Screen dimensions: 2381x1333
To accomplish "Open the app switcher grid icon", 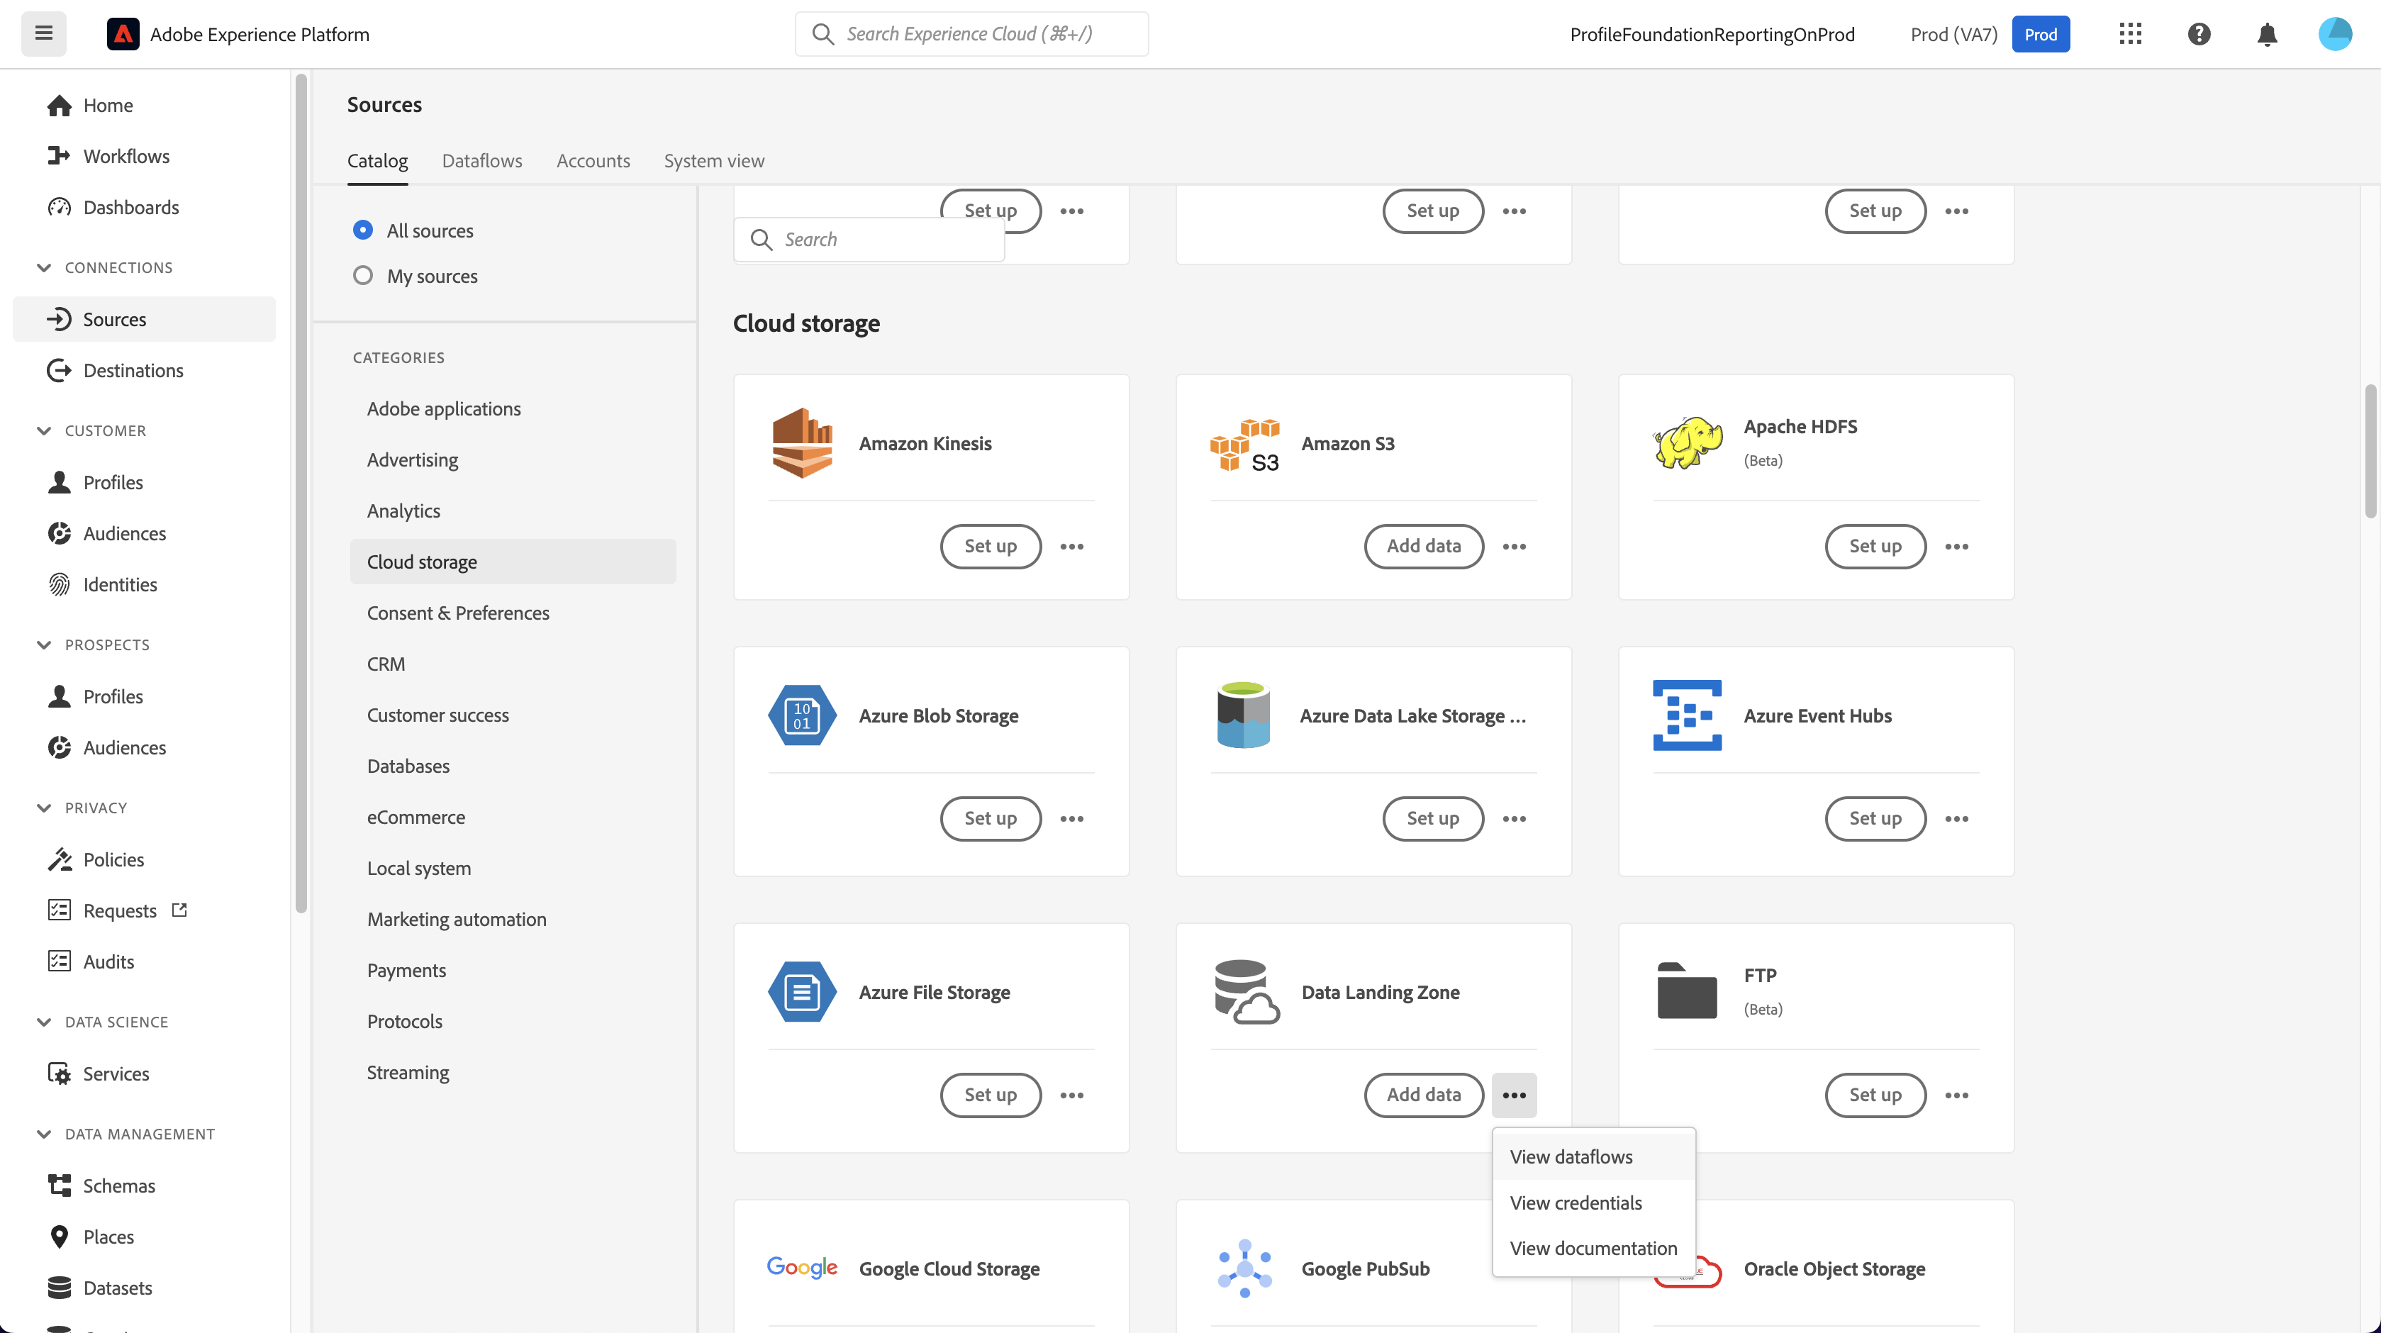I will (x=2131, y=34).
